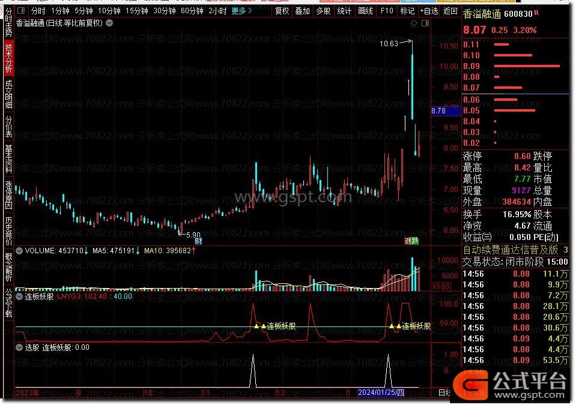This screenshot has width=576, height=405.
Task: Open the 概念解析 sidebar tab
Action: (x=8, y=266)
